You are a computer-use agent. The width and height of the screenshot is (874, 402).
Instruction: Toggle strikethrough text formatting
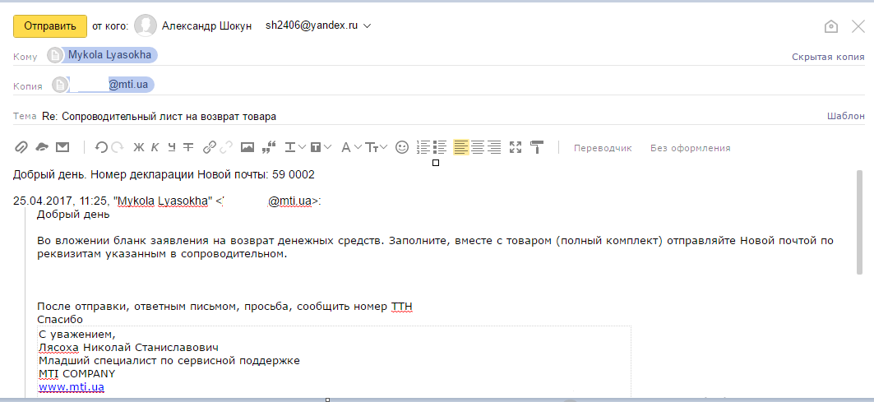point(188,148)
